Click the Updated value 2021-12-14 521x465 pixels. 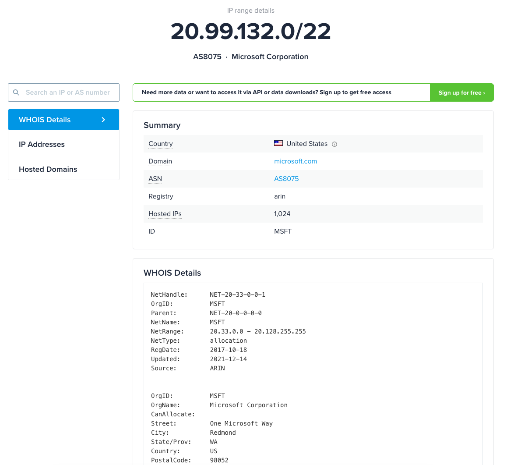[228, 359]
